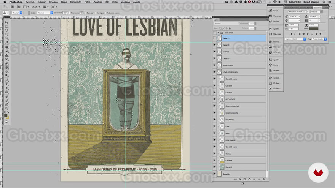Viewport: 335px width, 188px height.
Task: Hide the Capa 50 layer
Action: tap(214, 45)
